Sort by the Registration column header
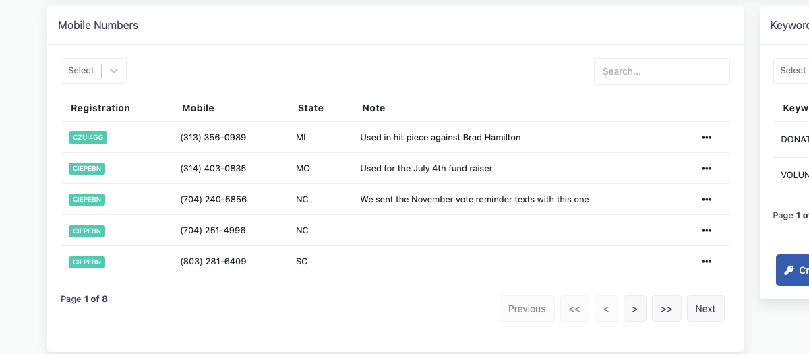This screenshot has width=809, height=354. pyautogui.click(x=100, y=108)
